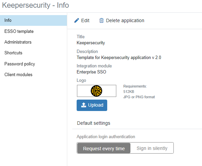Click the Edit text label

(x=85, y=20)
